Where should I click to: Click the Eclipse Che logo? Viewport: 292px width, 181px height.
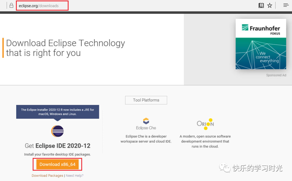tap(146, 124)
